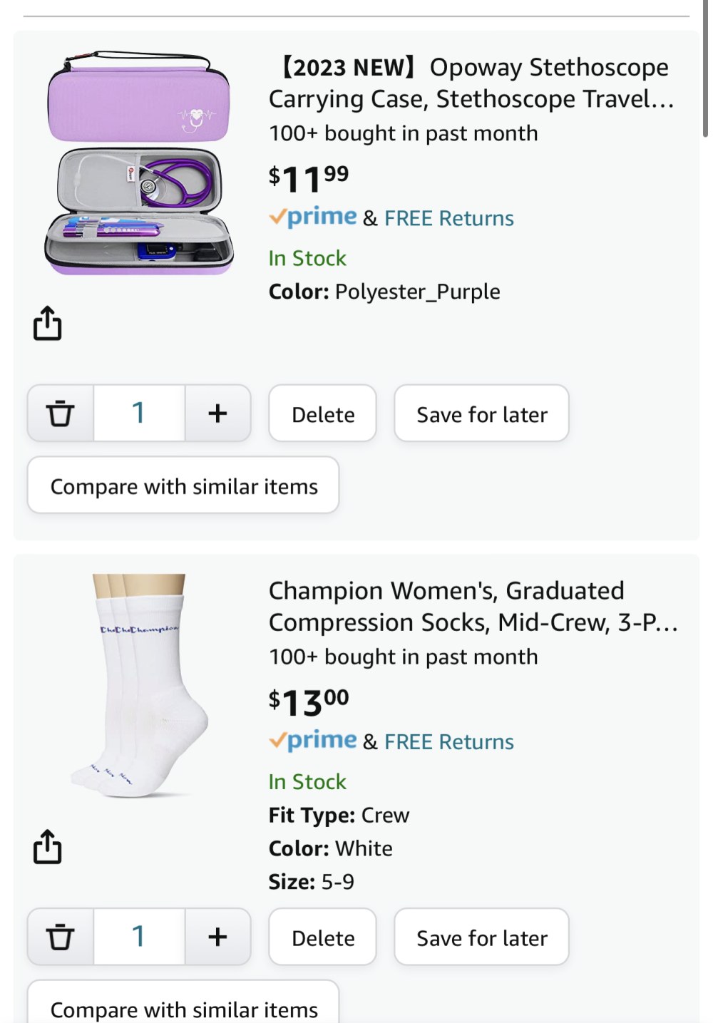Open Opoway Stethoscope Carrying Case title
Image resolution: width=713 pixels, height=1023 pixels.
[x=471, y=83]
